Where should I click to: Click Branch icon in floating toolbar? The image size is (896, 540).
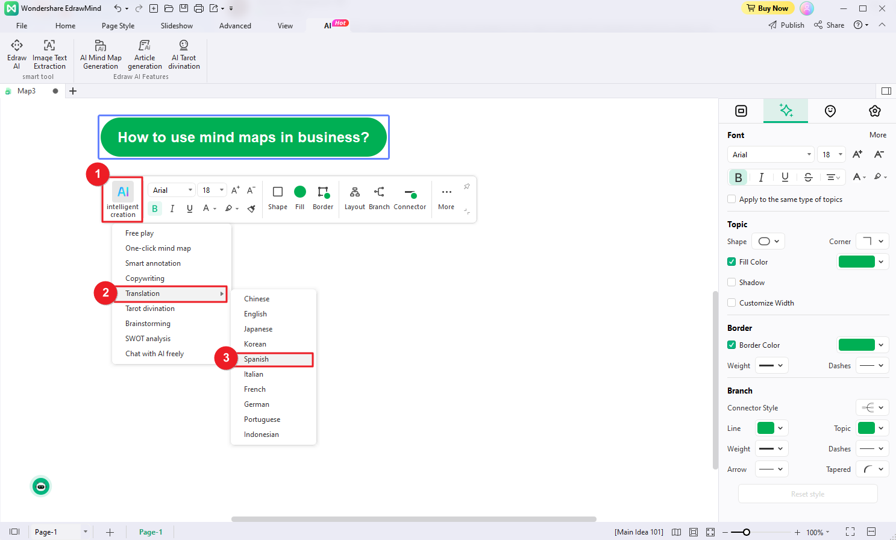(x=379, y=198)
